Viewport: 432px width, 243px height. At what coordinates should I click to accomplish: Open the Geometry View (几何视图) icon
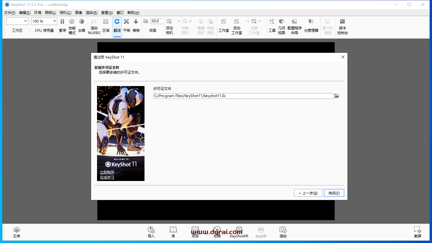[x=281, y=22]
